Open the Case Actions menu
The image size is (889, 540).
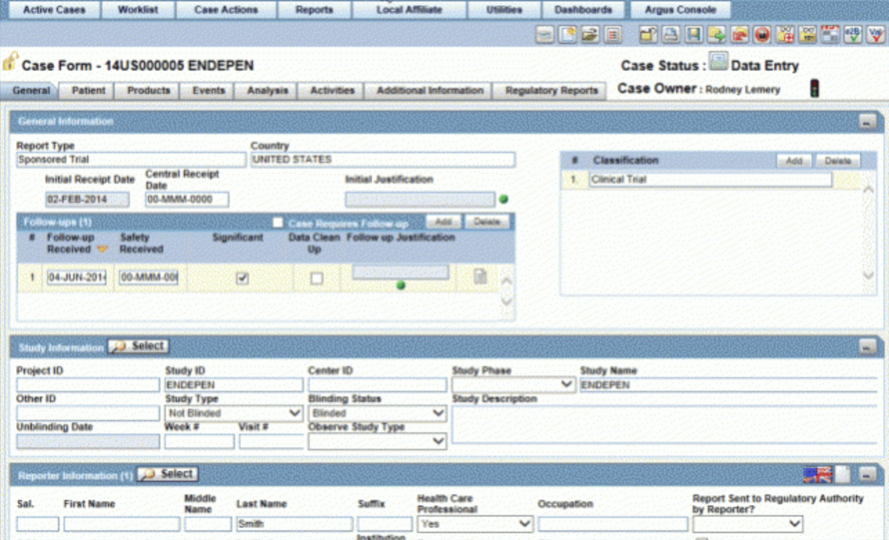point(225,10)
